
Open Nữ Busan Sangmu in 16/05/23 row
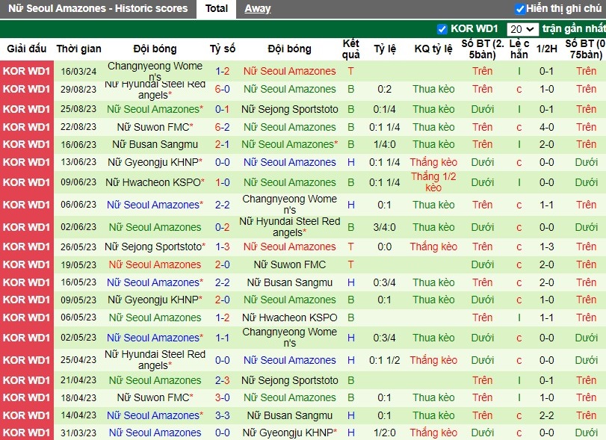pos(289,283)
